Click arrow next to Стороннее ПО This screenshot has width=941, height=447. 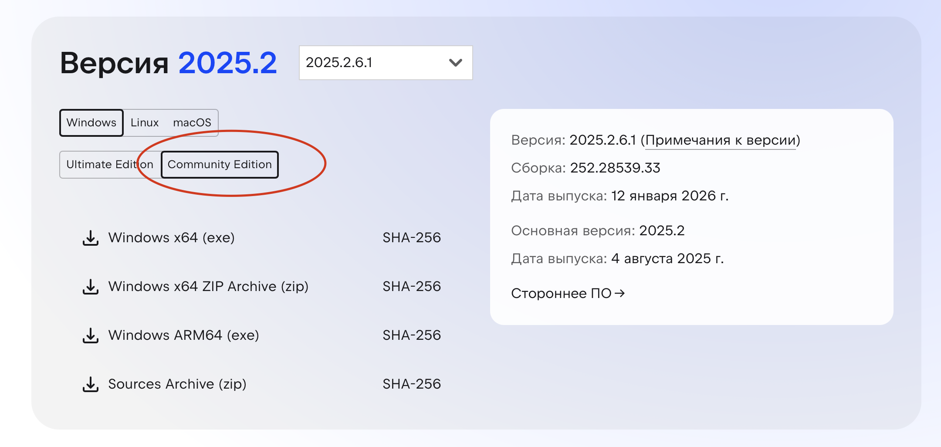tap(619, 294)
